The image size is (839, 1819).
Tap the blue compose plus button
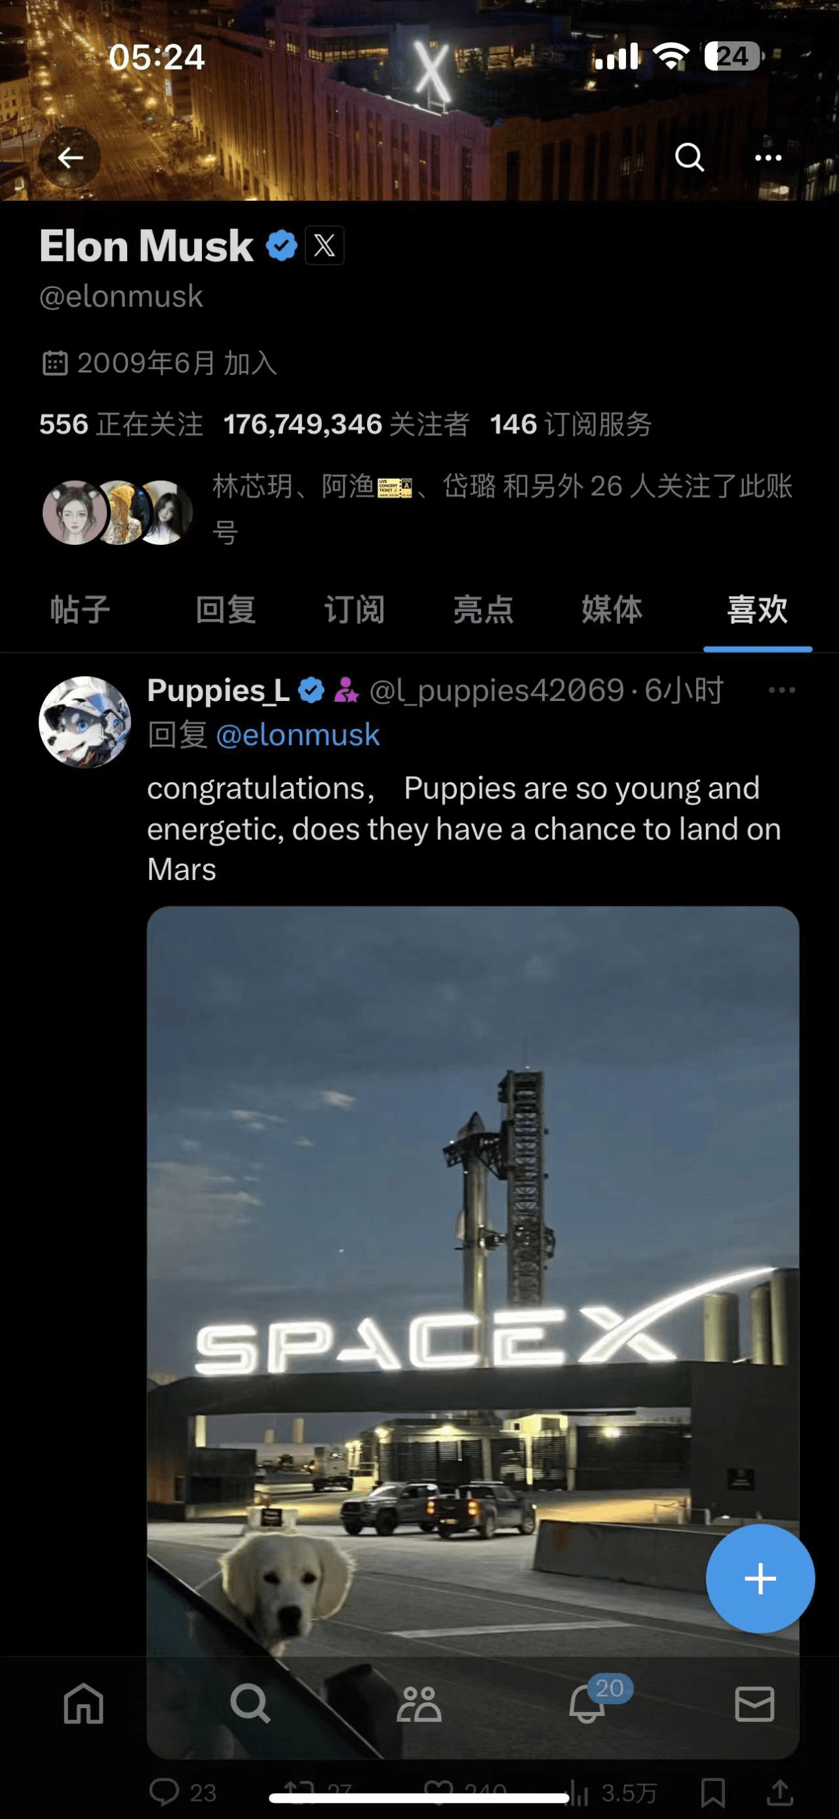point(760,1578)
